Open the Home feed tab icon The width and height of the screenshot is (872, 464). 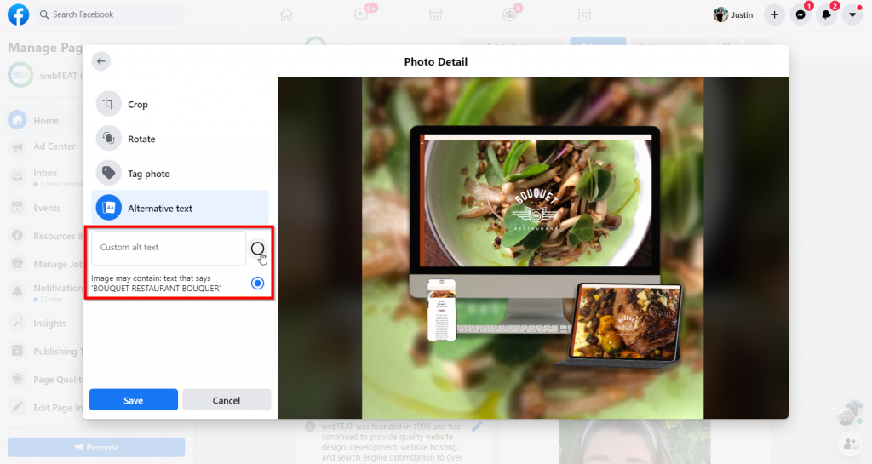(x=286, y=14)
